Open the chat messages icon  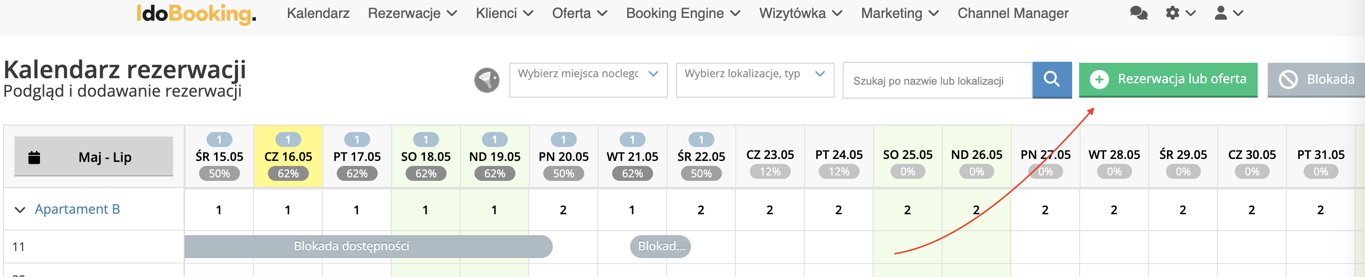coord(1138,13)
